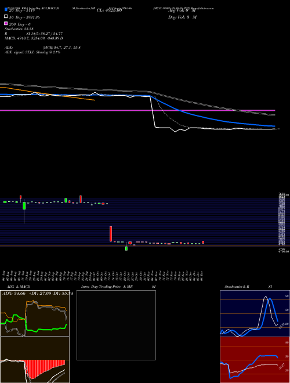
Task: Click the blue 20 Day legend swatch
Action: coord(6,10)
